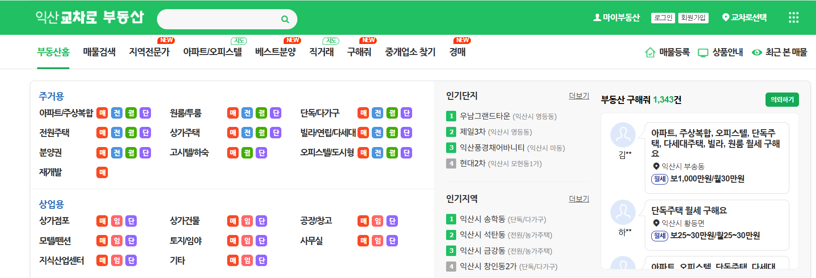Click 더보기 next to 인기지역
816x278 pixels.
(x=579, y=199)
